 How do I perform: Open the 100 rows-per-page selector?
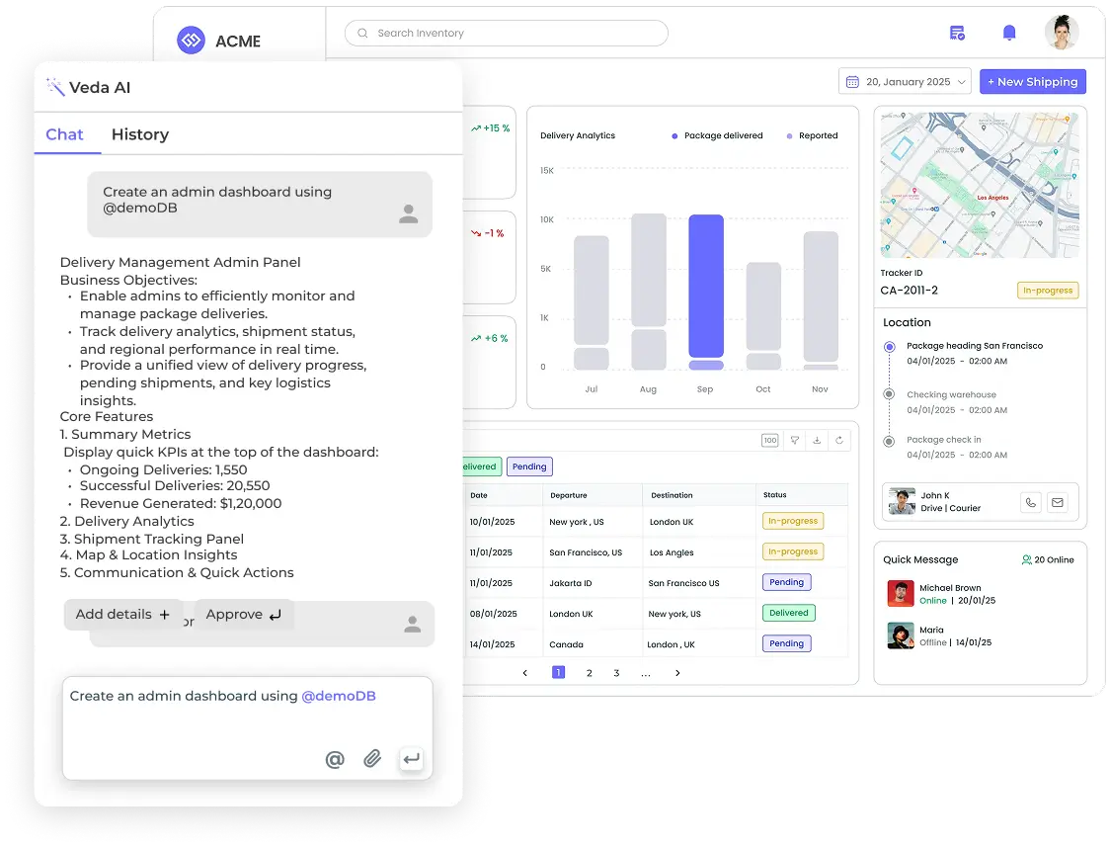coord(770,441)
